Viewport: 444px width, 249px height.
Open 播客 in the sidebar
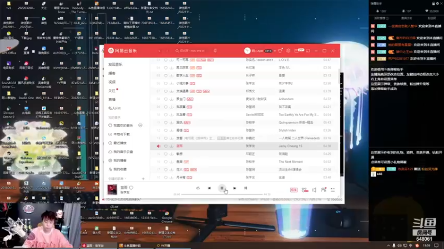112,73
